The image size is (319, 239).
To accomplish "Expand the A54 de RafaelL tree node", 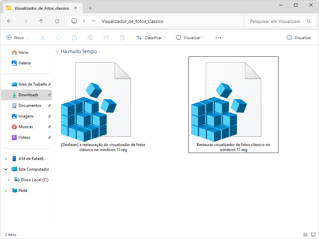I will tap(6, 159).
